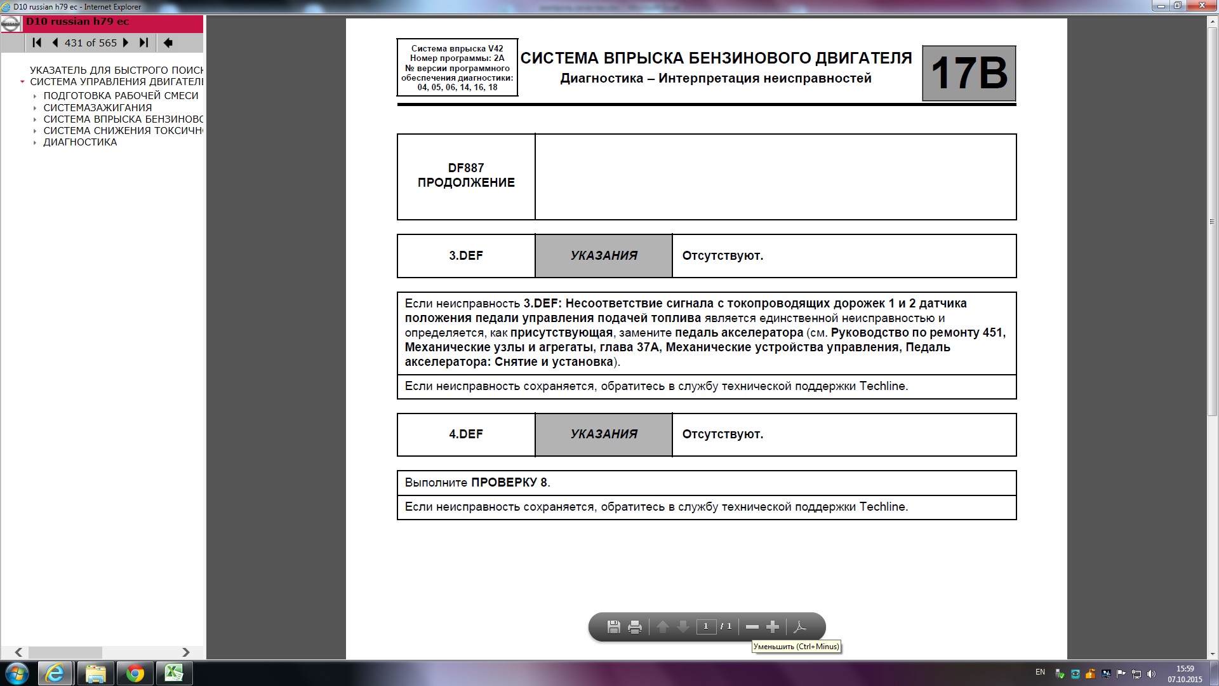Click the Система впрыска V42 info box
This screenshot has height=686, width=1219.
(457, 67)
